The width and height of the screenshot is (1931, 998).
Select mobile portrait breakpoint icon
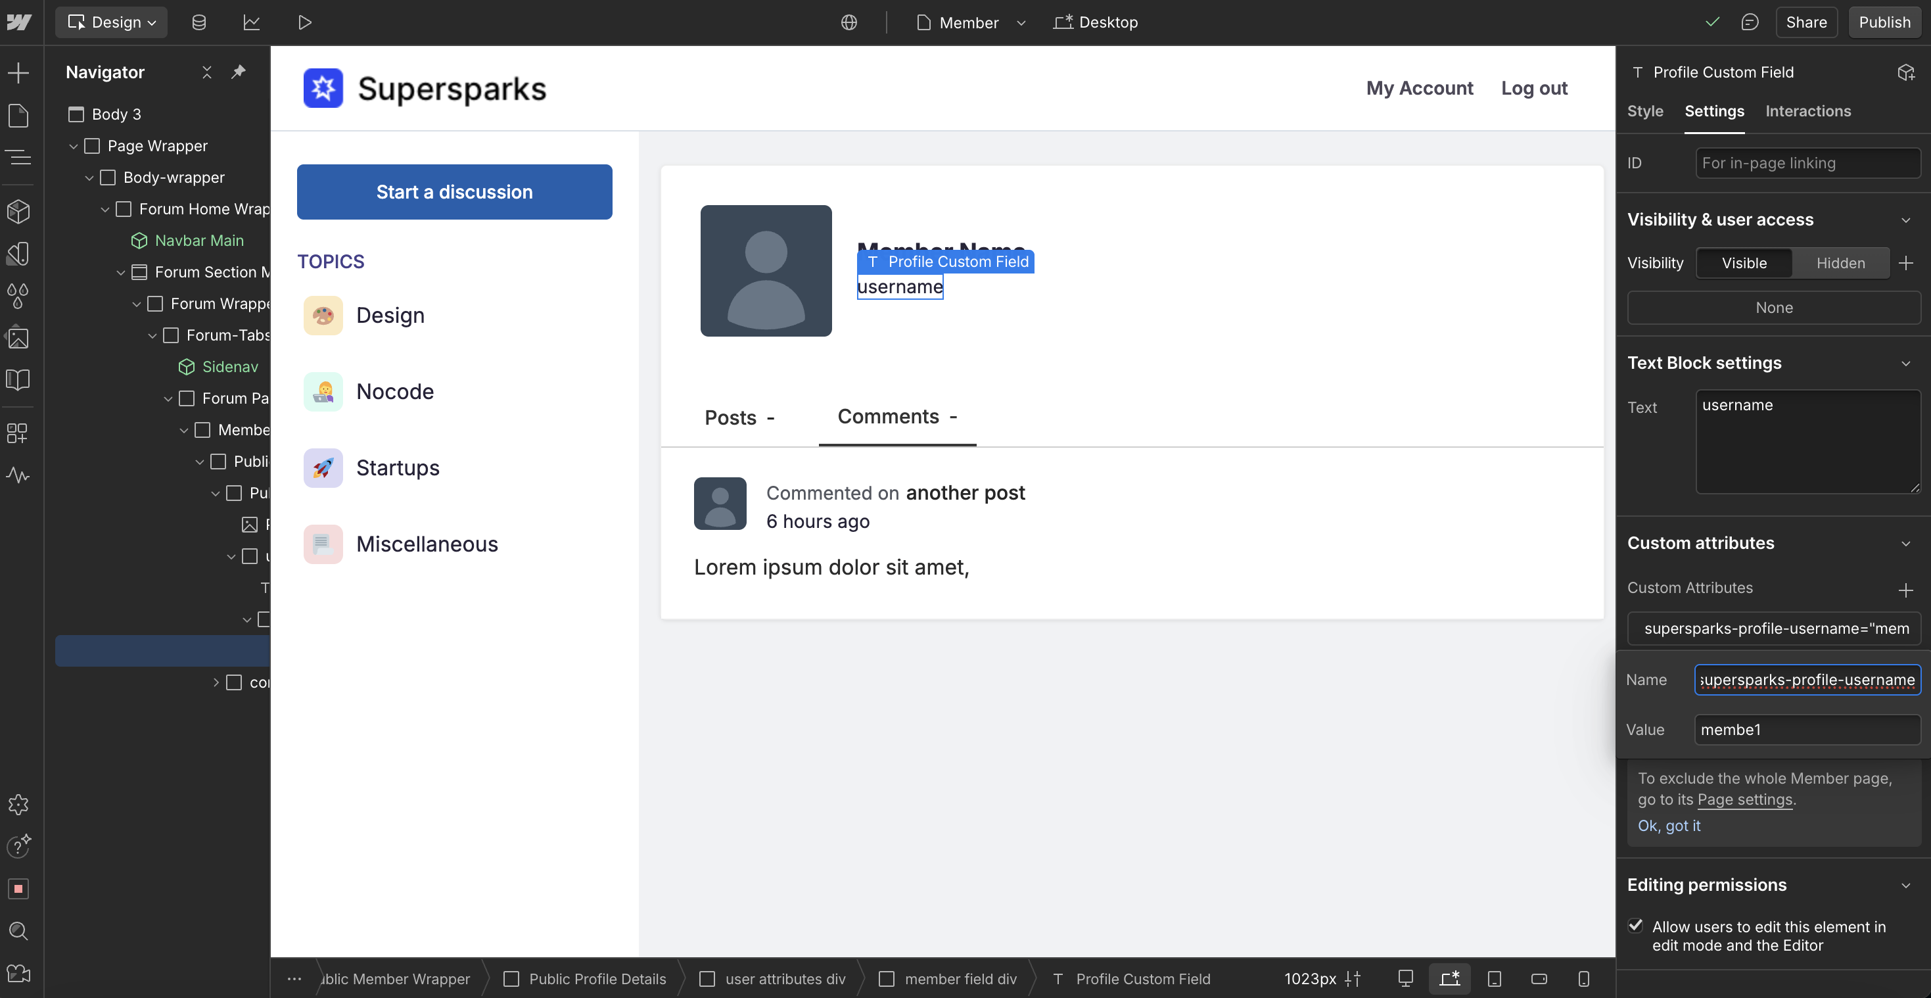1583,978
